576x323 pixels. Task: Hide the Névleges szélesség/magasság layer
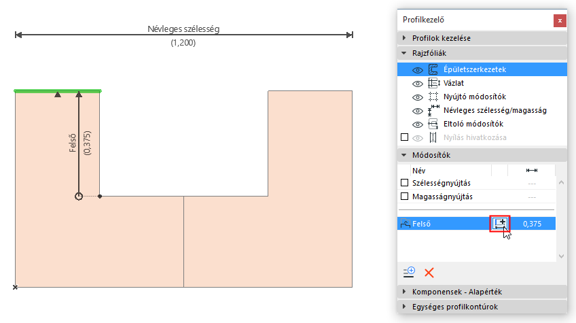[417, 111]
